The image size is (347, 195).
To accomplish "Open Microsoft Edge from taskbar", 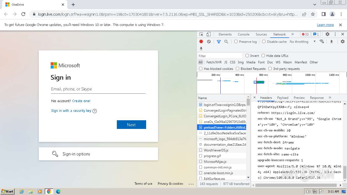I will pos(58,191).
